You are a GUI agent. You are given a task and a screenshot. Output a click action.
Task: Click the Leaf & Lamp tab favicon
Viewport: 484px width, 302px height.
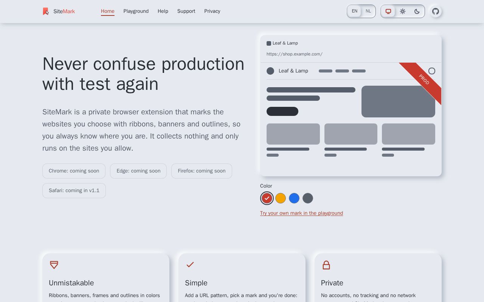tap(269, 43)
